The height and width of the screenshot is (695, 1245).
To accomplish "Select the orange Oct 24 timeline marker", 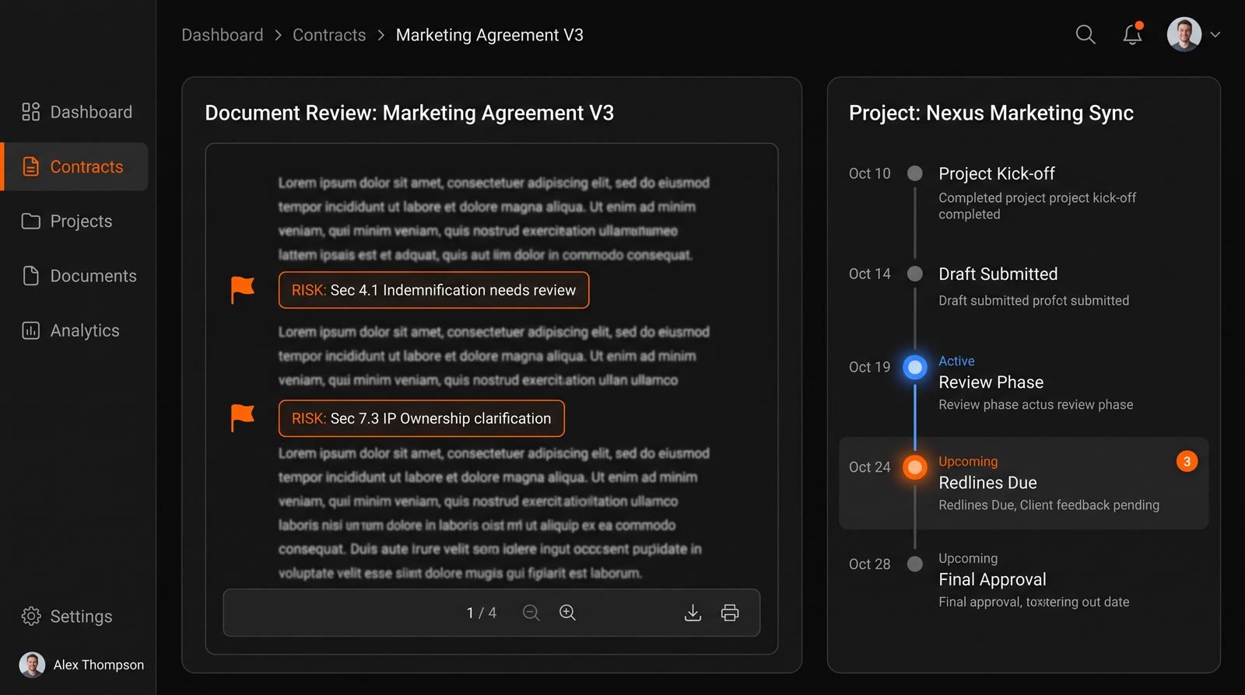I will point(915,467).
